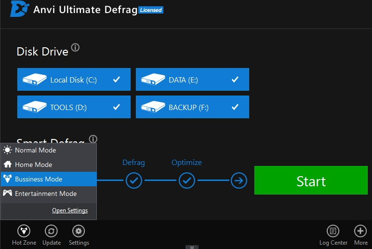The image size is (372, 249).
Task: Select Normal Mode from the menu
Action: pyautogui.click(x=35, y=150)
